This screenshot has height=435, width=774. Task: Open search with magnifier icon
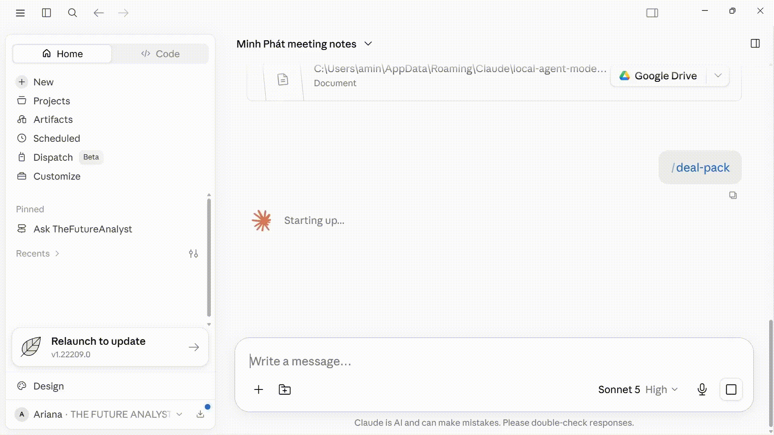pyautogui.click(x=73, y=13)
